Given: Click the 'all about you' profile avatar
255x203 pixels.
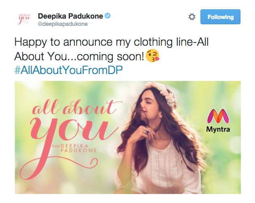Looking at the screenshot, I should 25,19.
